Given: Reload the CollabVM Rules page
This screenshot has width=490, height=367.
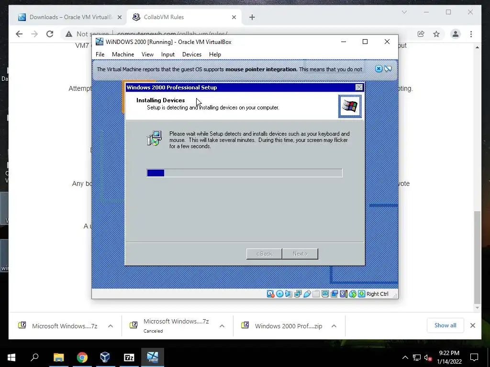Looking at the screenshot, I should pos(50,34).
